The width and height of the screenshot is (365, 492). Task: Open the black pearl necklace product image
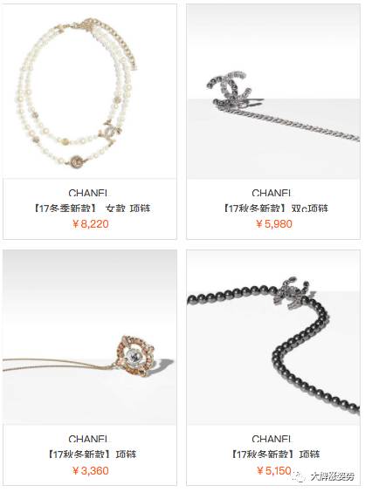273,338
